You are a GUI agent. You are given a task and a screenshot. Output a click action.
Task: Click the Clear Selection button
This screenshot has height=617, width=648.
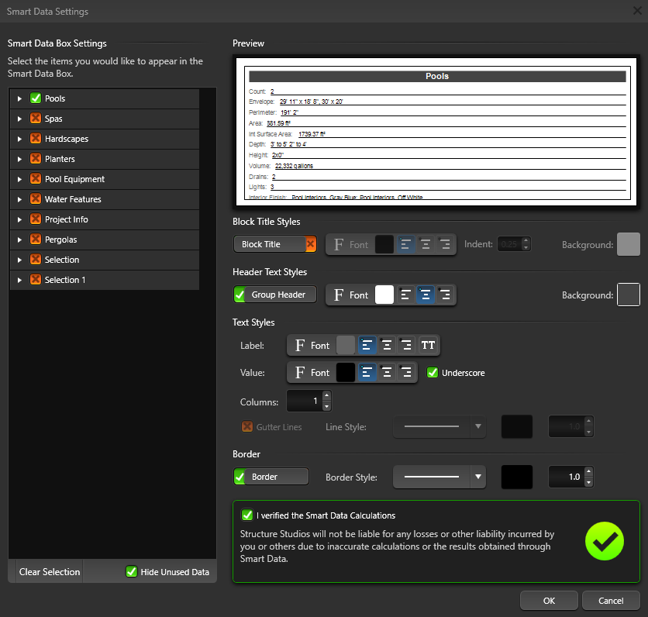[x=50, y=572]
